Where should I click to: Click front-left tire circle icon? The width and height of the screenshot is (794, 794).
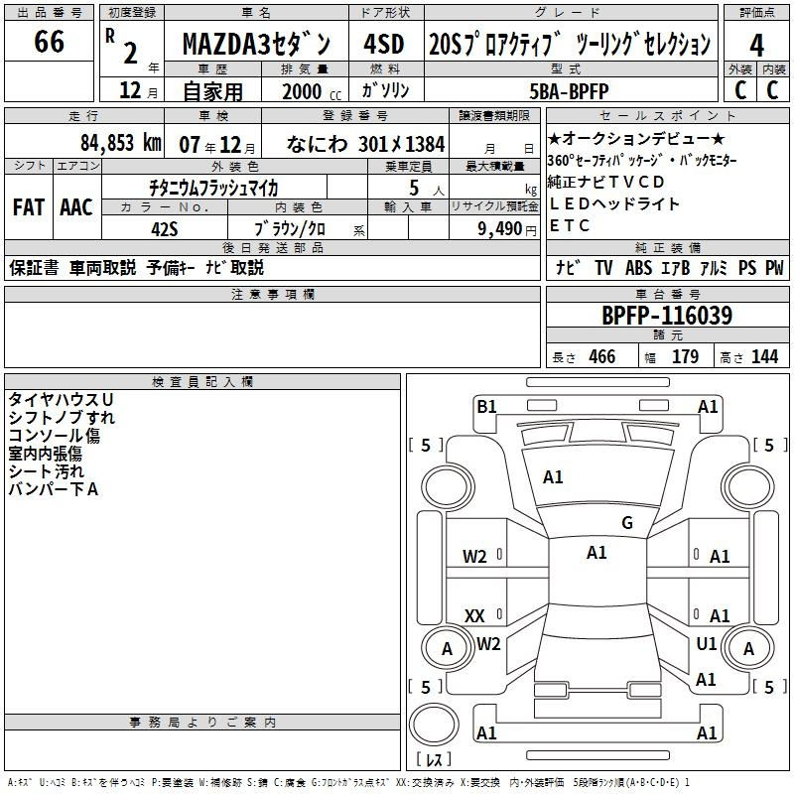pyautogui.click(x=448, y=487)
